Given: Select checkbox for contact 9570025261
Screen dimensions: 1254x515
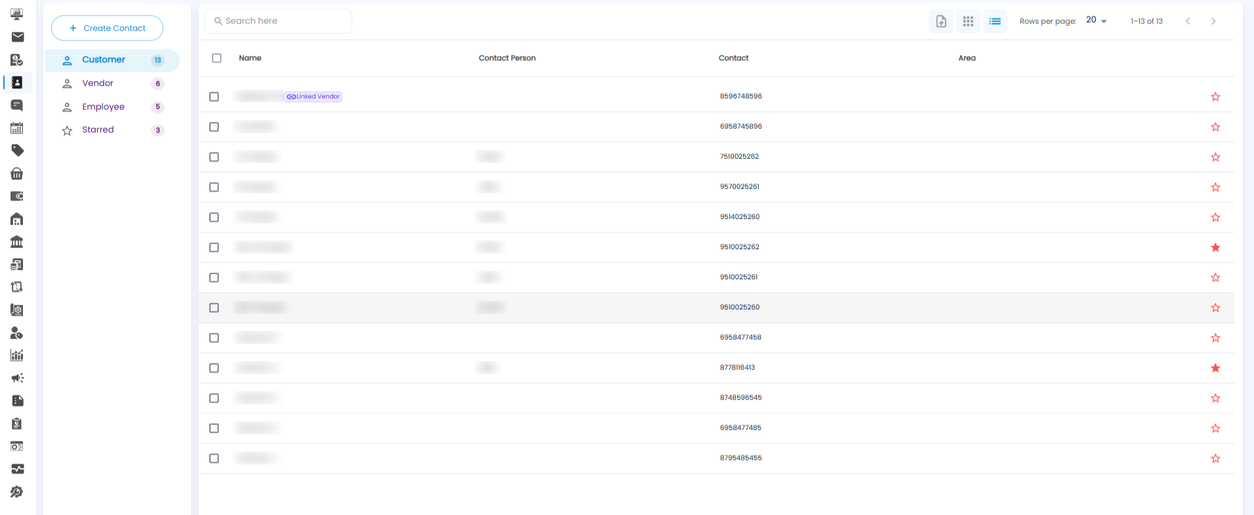Looking at the screenshot, I should click(x=214, y=187).
